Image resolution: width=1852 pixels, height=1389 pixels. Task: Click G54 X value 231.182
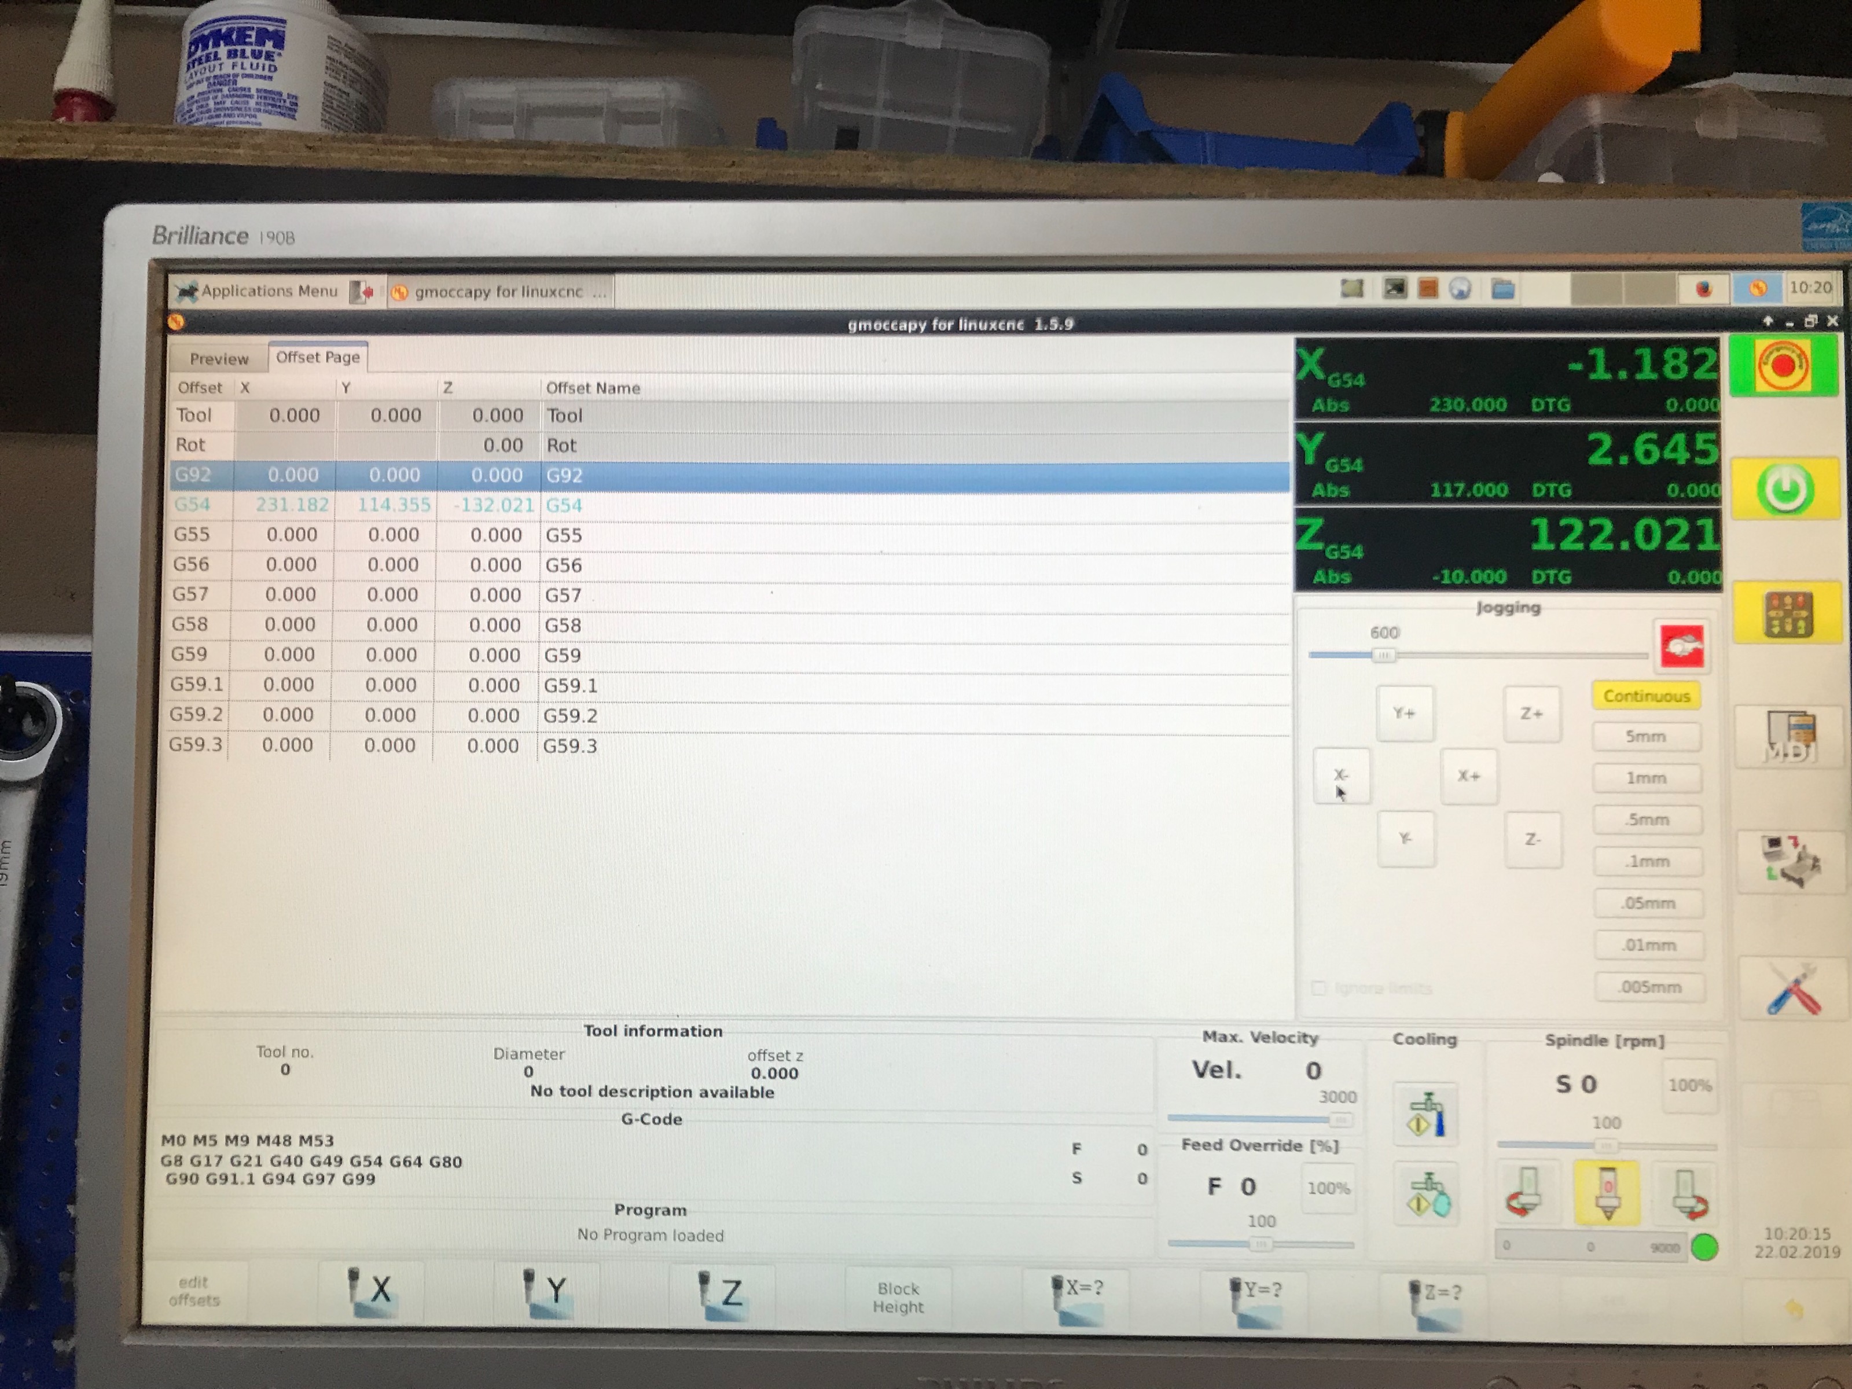(292, 505)
